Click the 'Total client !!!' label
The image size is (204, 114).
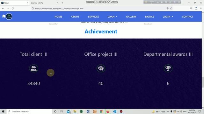[33, 54]
